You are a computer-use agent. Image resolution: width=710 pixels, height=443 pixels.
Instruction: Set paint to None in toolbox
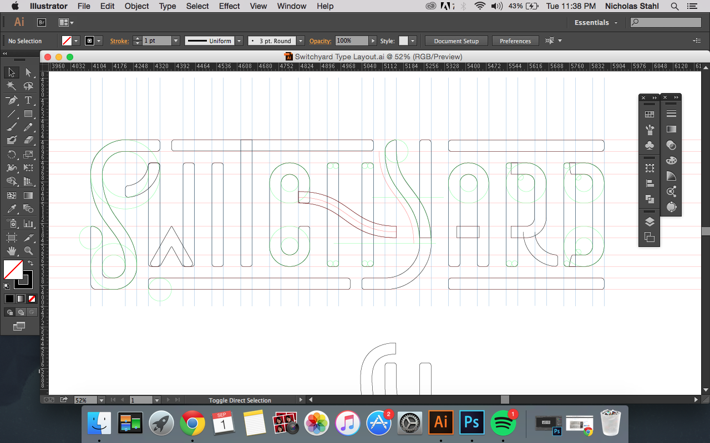[x=32, y=299]
